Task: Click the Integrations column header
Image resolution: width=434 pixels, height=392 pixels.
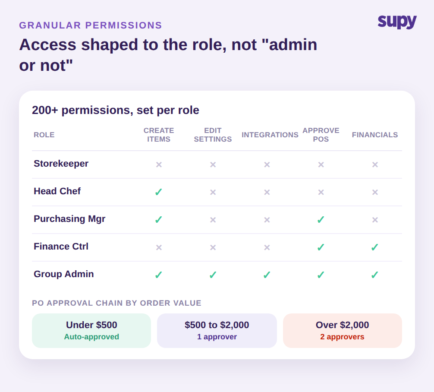Action: tap(270, 135)
